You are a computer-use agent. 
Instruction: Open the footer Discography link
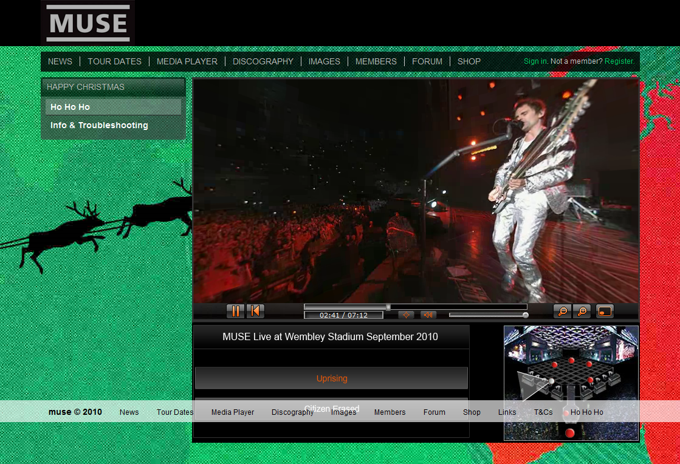[x=293, y=412]
